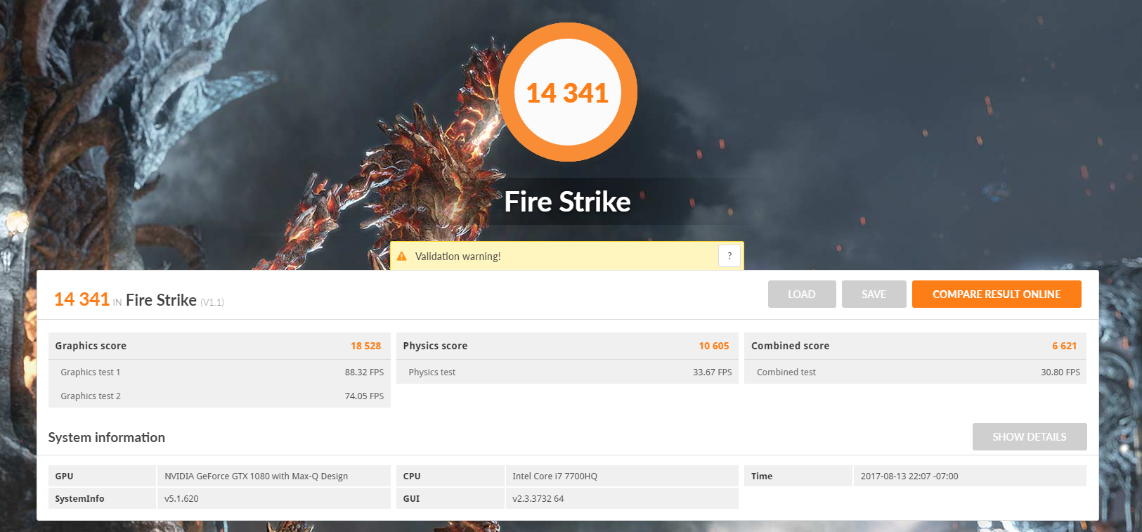Click the 14 341 score in the orange circle

[567, 93]
